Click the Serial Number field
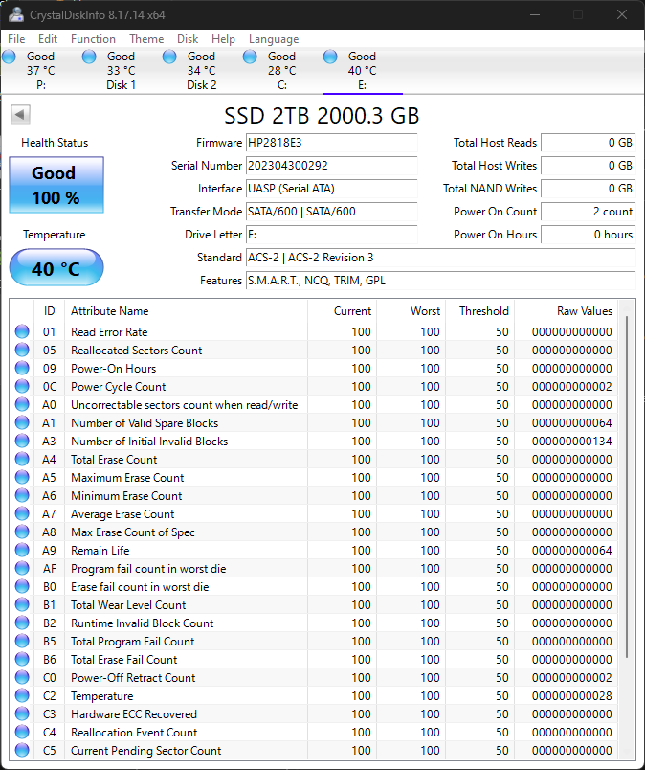The image size is (645, 770). point(331,166)
